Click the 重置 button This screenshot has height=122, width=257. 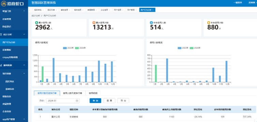point(109,101)
